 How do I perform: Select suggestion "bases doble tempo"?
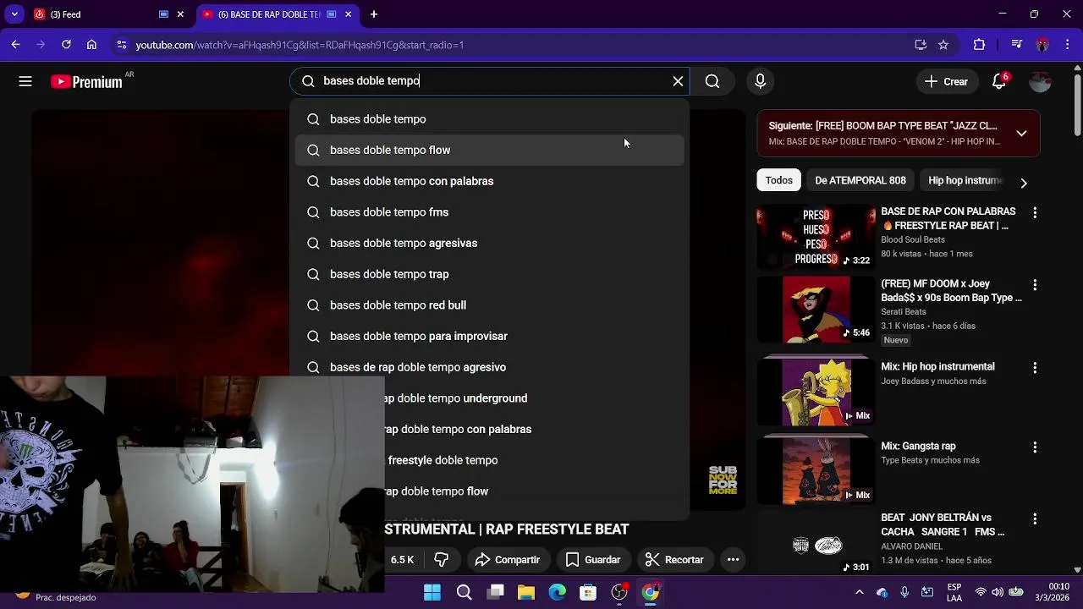tap(490, 119)
